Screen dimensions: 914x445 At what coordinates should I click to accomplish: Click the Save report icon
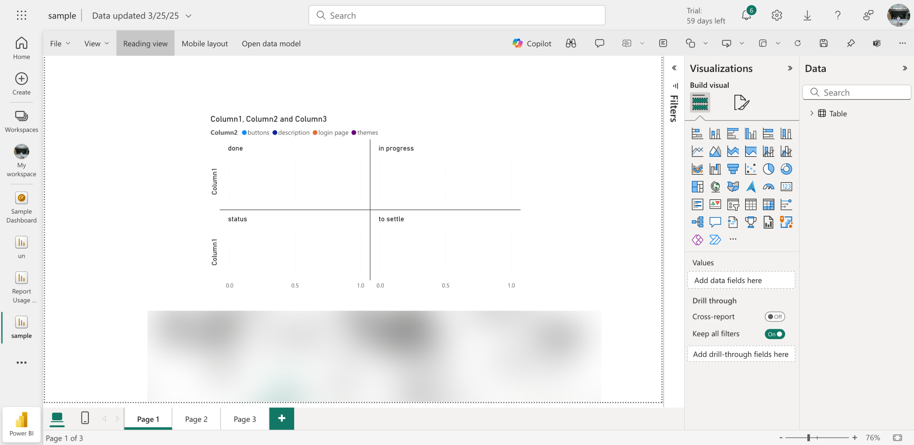[824, 44]
